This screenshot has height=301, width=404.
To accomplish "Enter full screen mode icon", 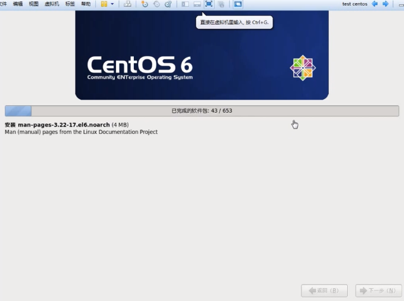I will tap(209, 4).
